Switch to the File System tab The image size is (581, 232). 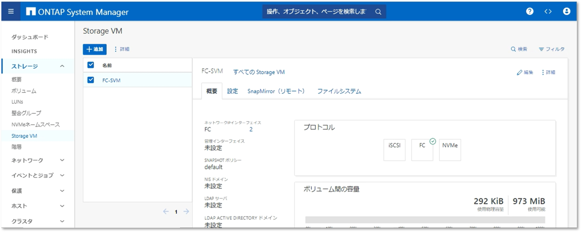coord(339,91)
